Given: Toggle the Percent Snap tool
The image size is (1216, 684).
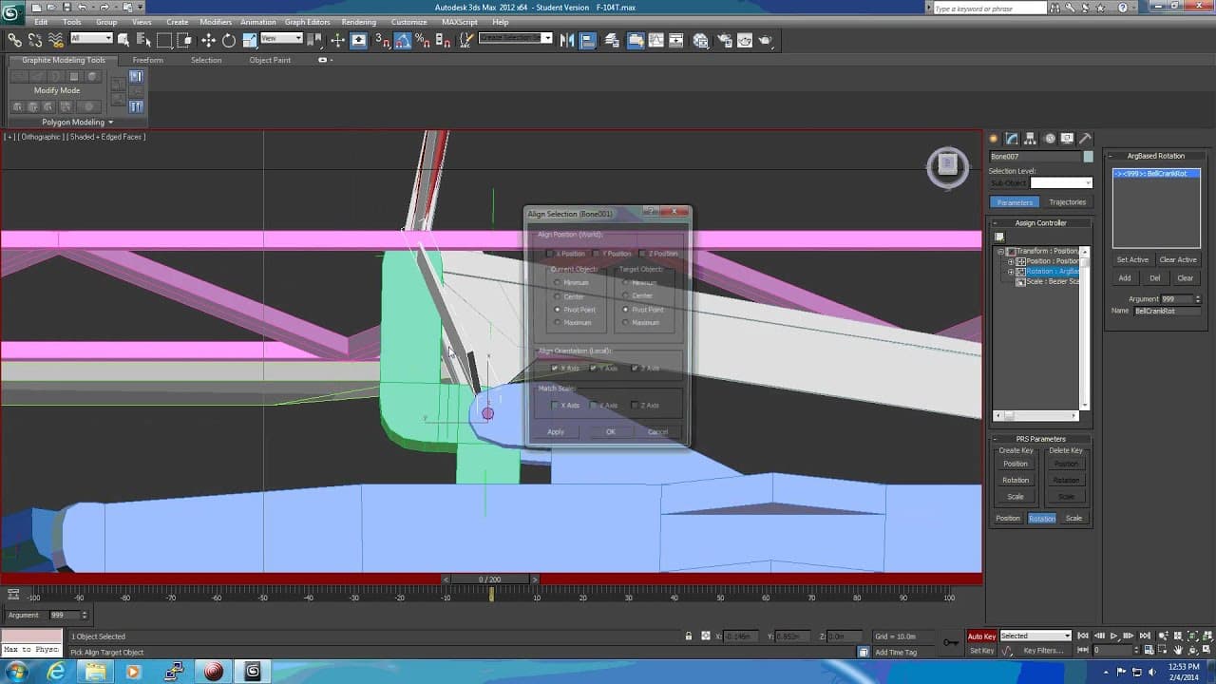Looking at the screenshot, I should [x=423, y=40].
